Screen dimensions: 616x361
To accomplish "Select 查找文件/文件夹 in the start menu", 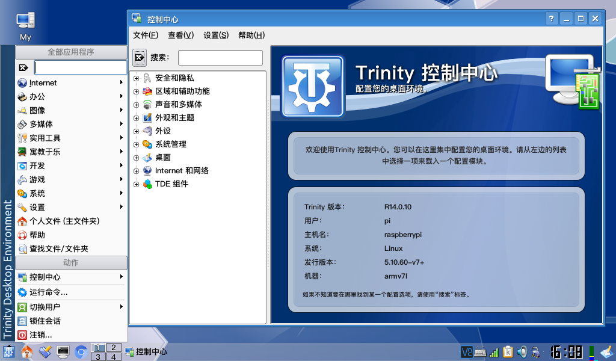I will [x=71, y=248].
